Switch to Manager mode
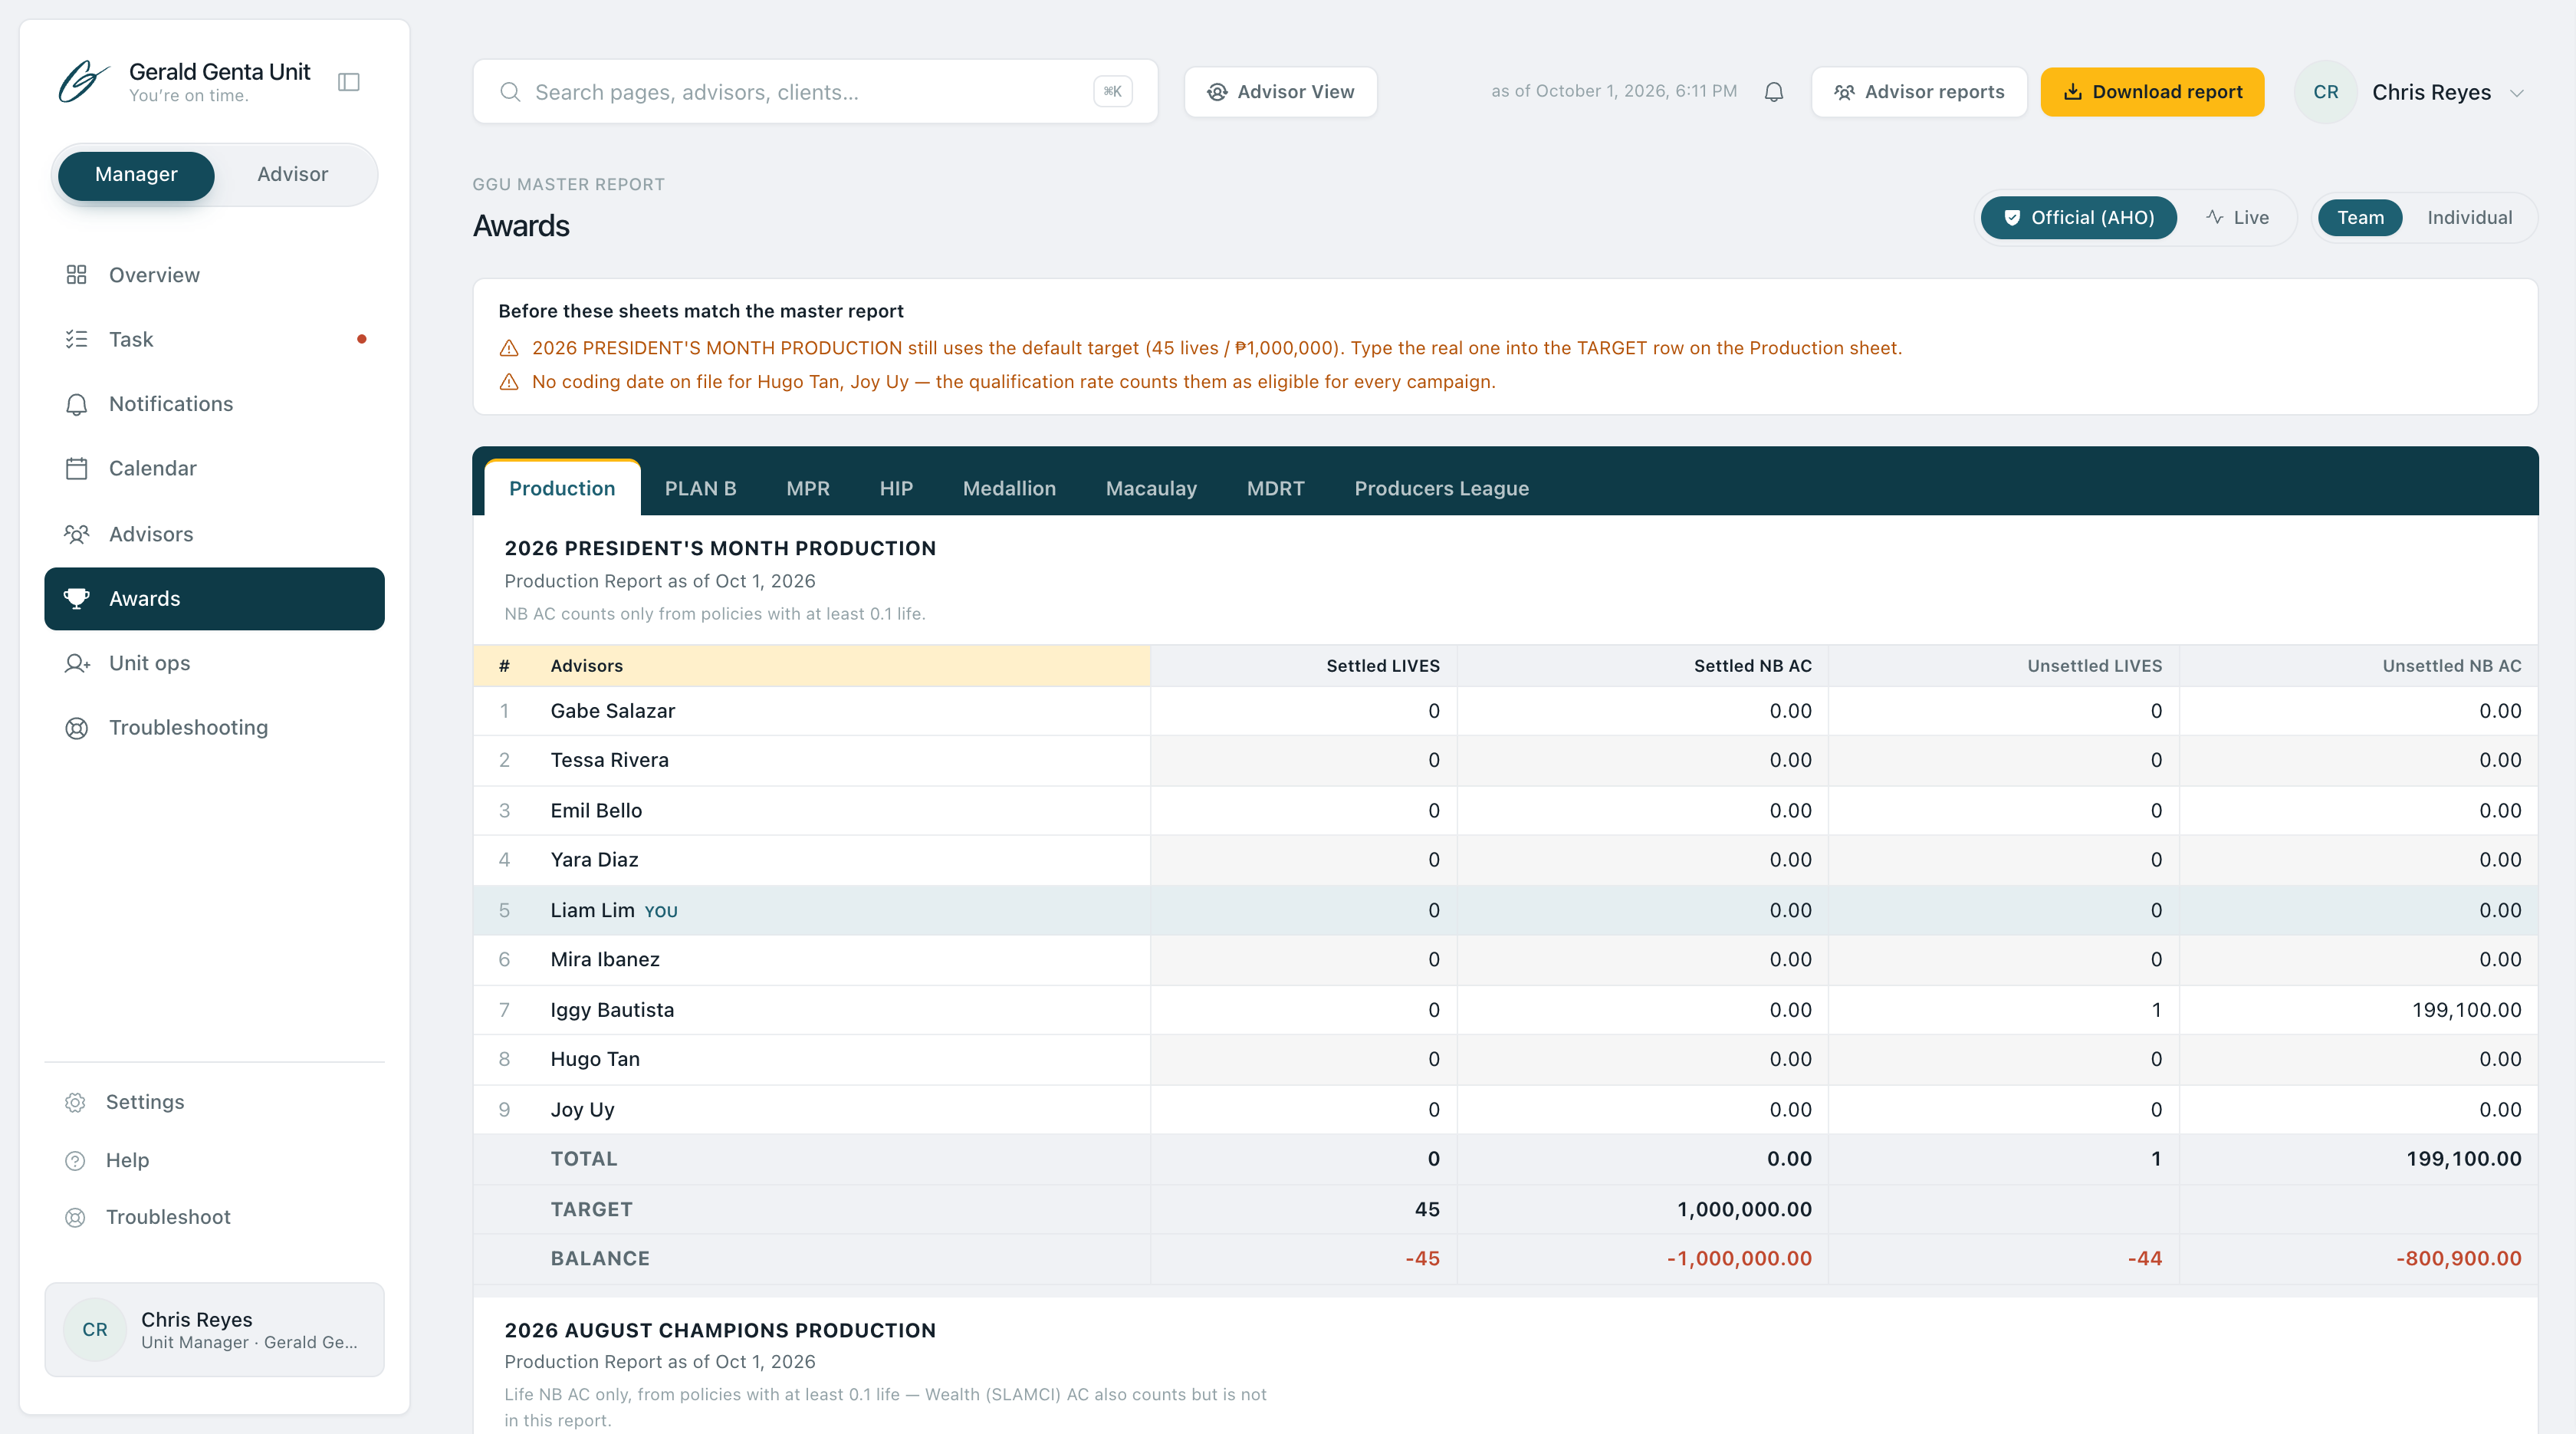 click(x=136, y=175)
